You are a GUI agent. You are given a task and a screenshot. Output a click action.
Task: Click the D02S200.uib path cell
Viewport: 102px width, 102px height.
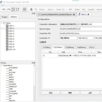point(63,56)
